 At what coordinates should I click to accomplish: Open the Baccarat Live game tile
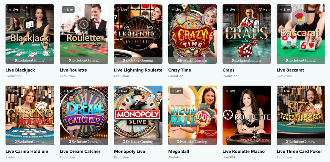pyautogui.click(x=301, y=34)
